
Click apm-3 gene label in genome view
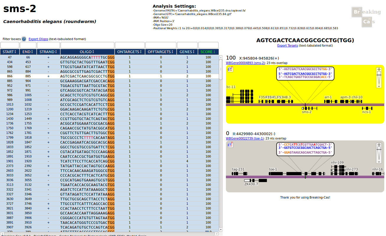[345, 97]
